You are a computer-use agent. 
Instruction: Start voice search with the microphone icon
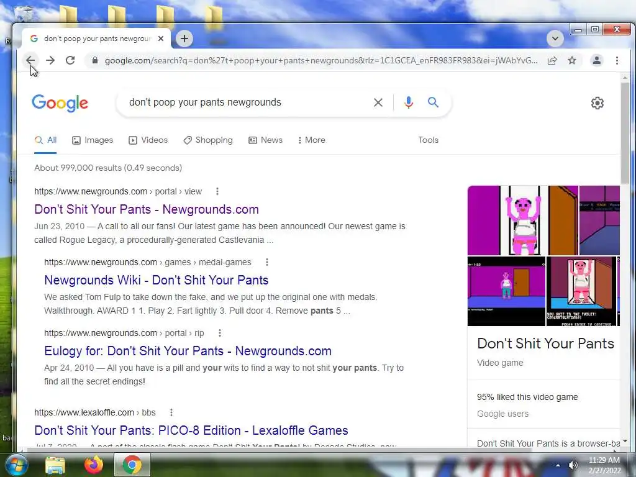[409, 102]
